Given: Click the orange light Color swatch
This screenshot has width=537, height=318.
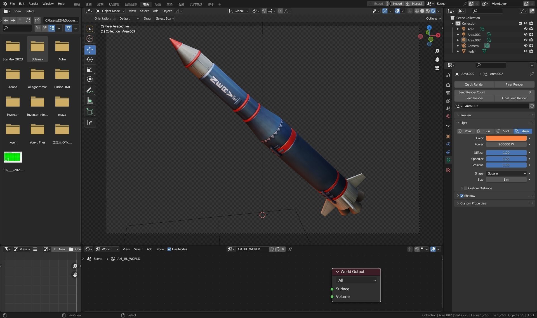Looking at the screenshot, I should (x=506, y=138).
